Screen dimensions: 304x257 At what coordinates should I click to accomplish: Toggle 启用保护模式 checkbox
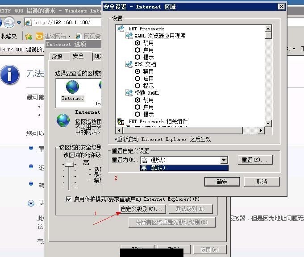[69, 199]
